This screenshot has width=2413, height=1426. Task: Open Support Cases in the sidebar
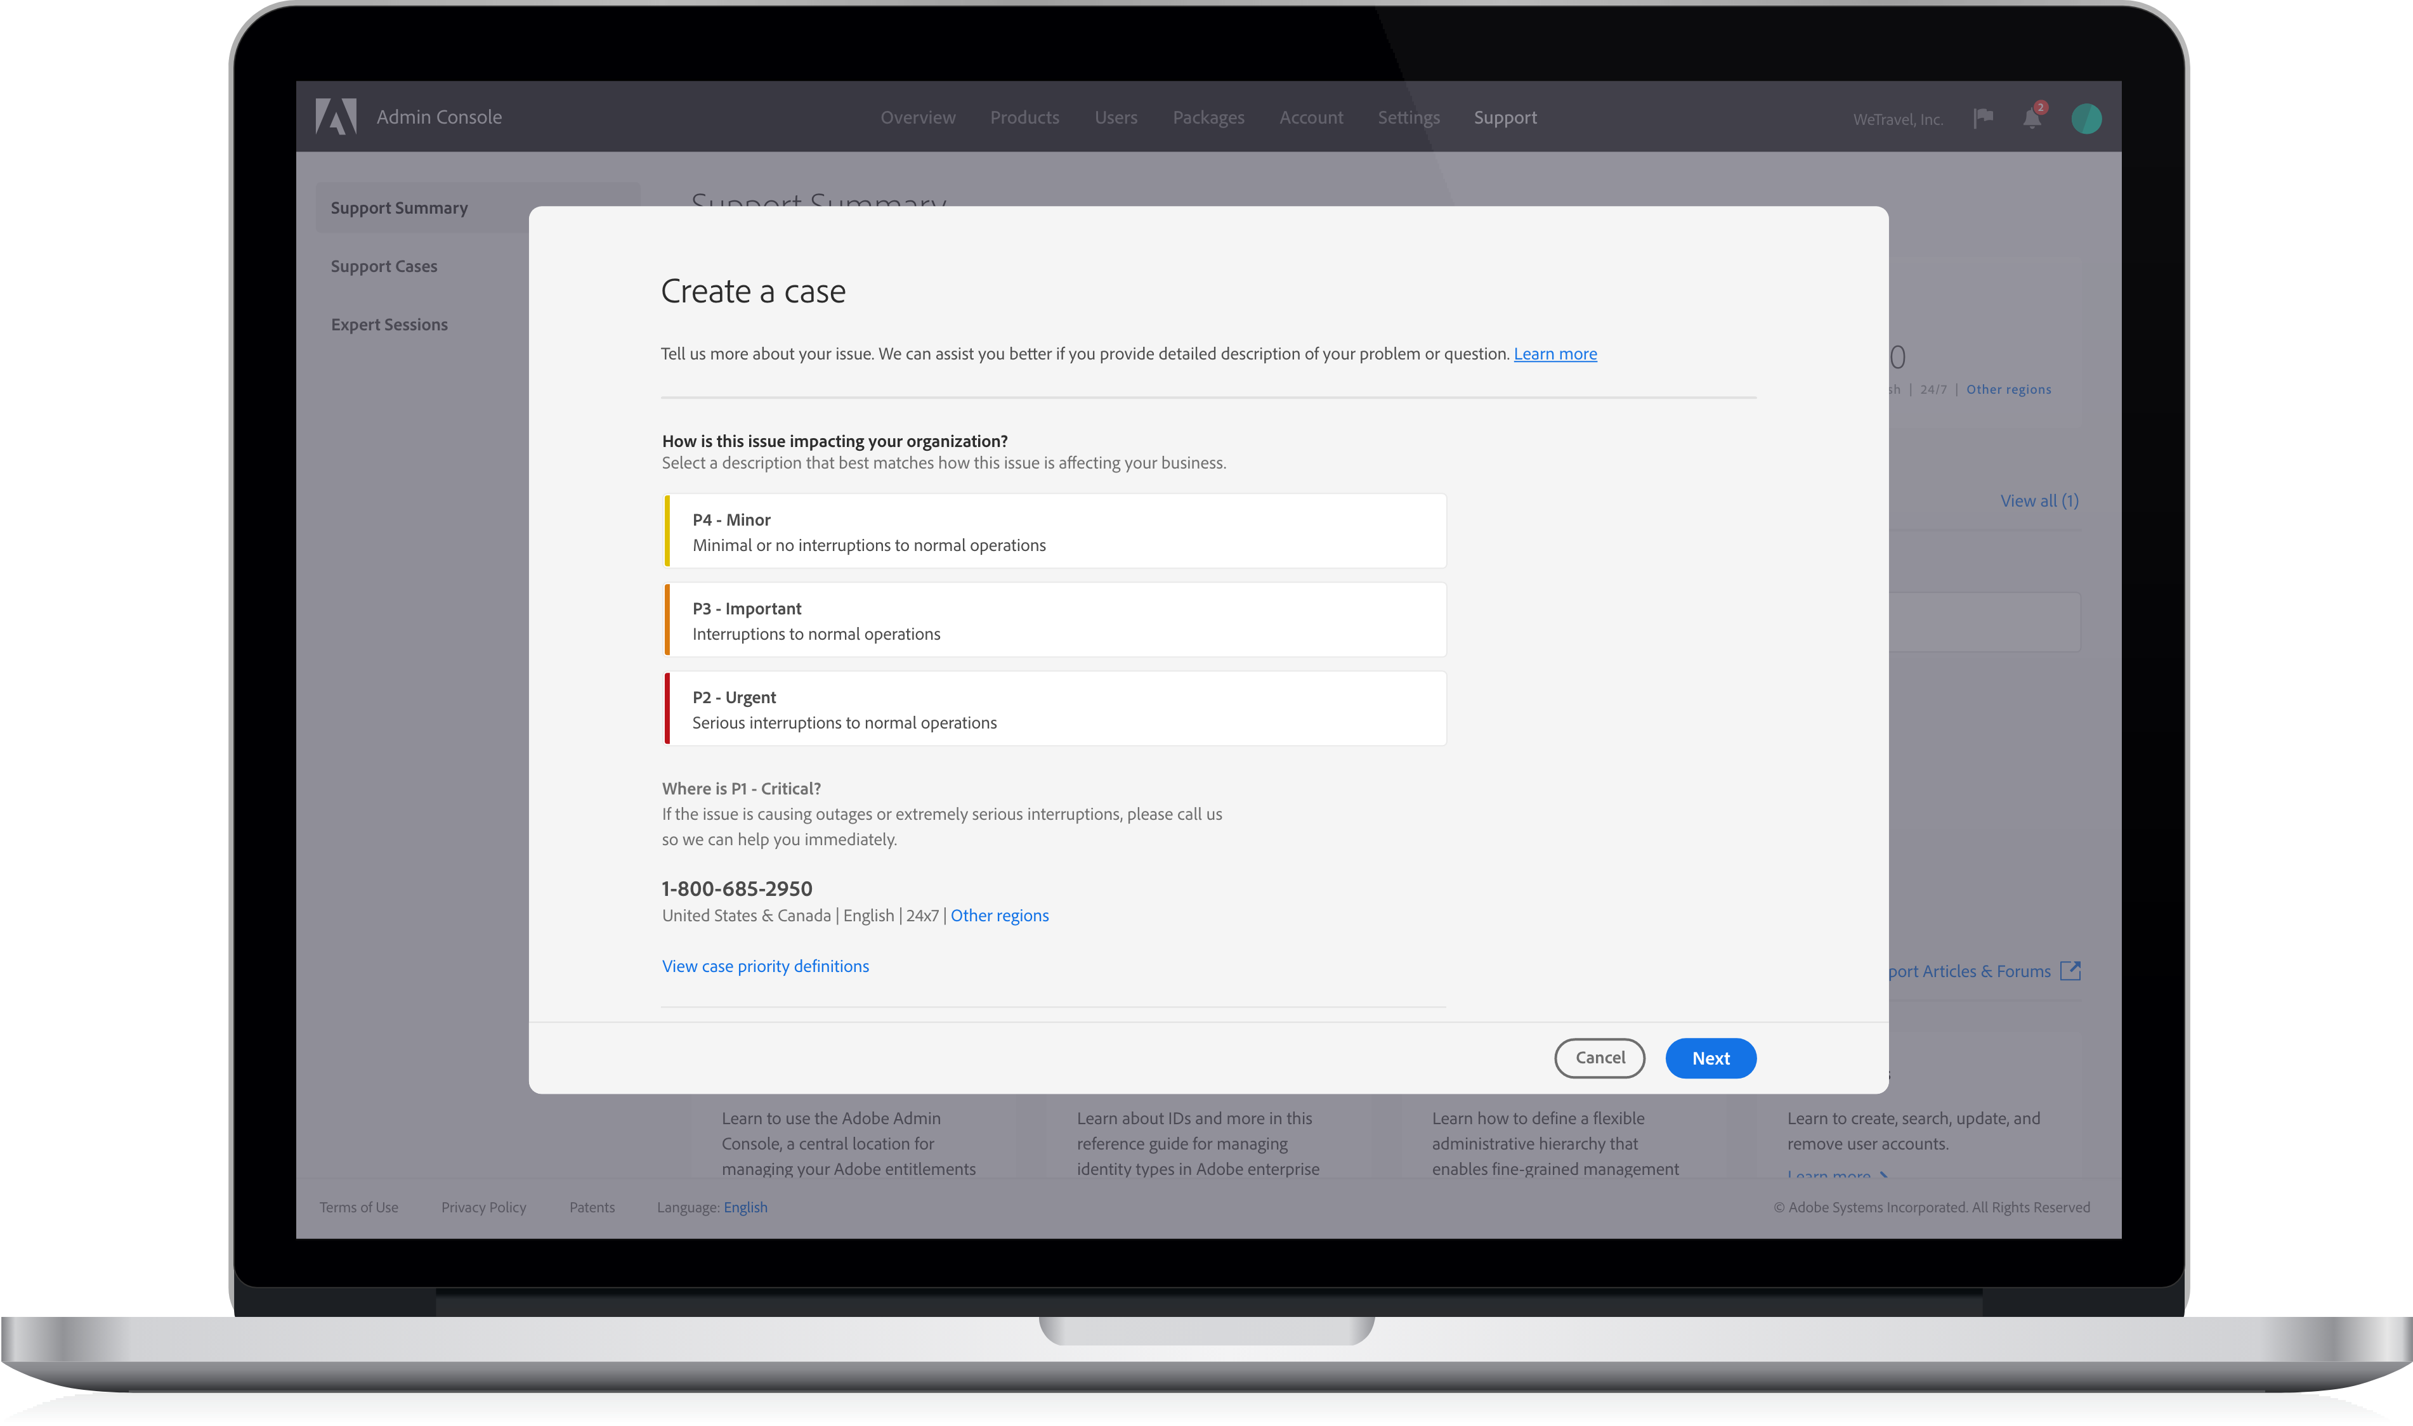point(384,266)
